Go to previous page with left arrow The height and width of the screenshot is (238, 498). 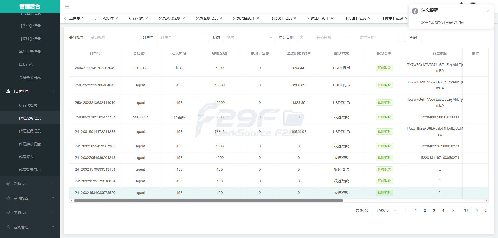pyautogui.click(x=405, y=211)
